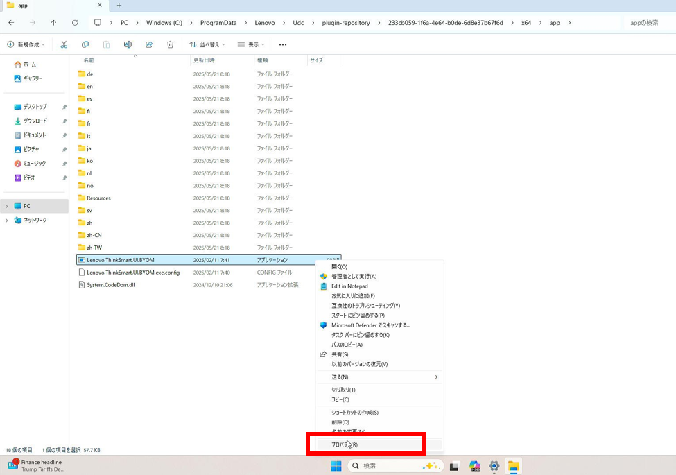Click the taskbar 検索 search box
Screen dimensions: 676x475
(x=395, y=466)
